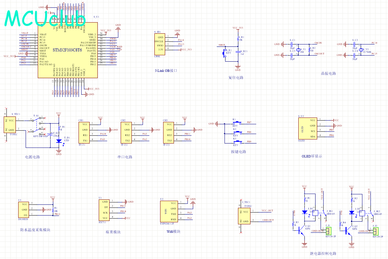Viewport: 388px width, 259px height.
Task: Select the CH1 serial port header
Action: (x=84, y=132)
